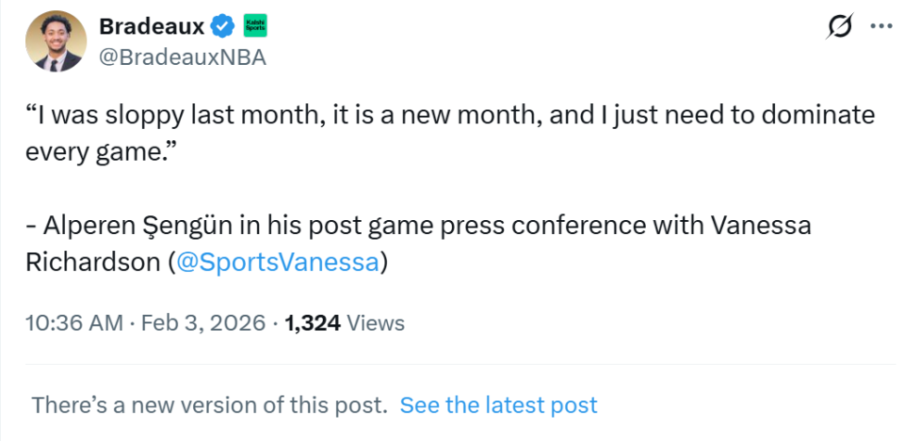
Task: Click the Views label
Action: point(376,323)
